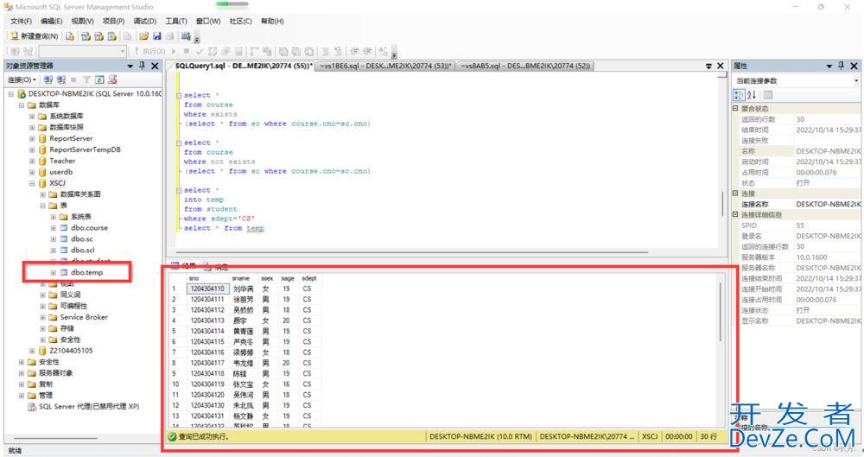Viewport: 864px width, 457px height.
Task: Select the Z2104405105 database
Action: (71, 351)
